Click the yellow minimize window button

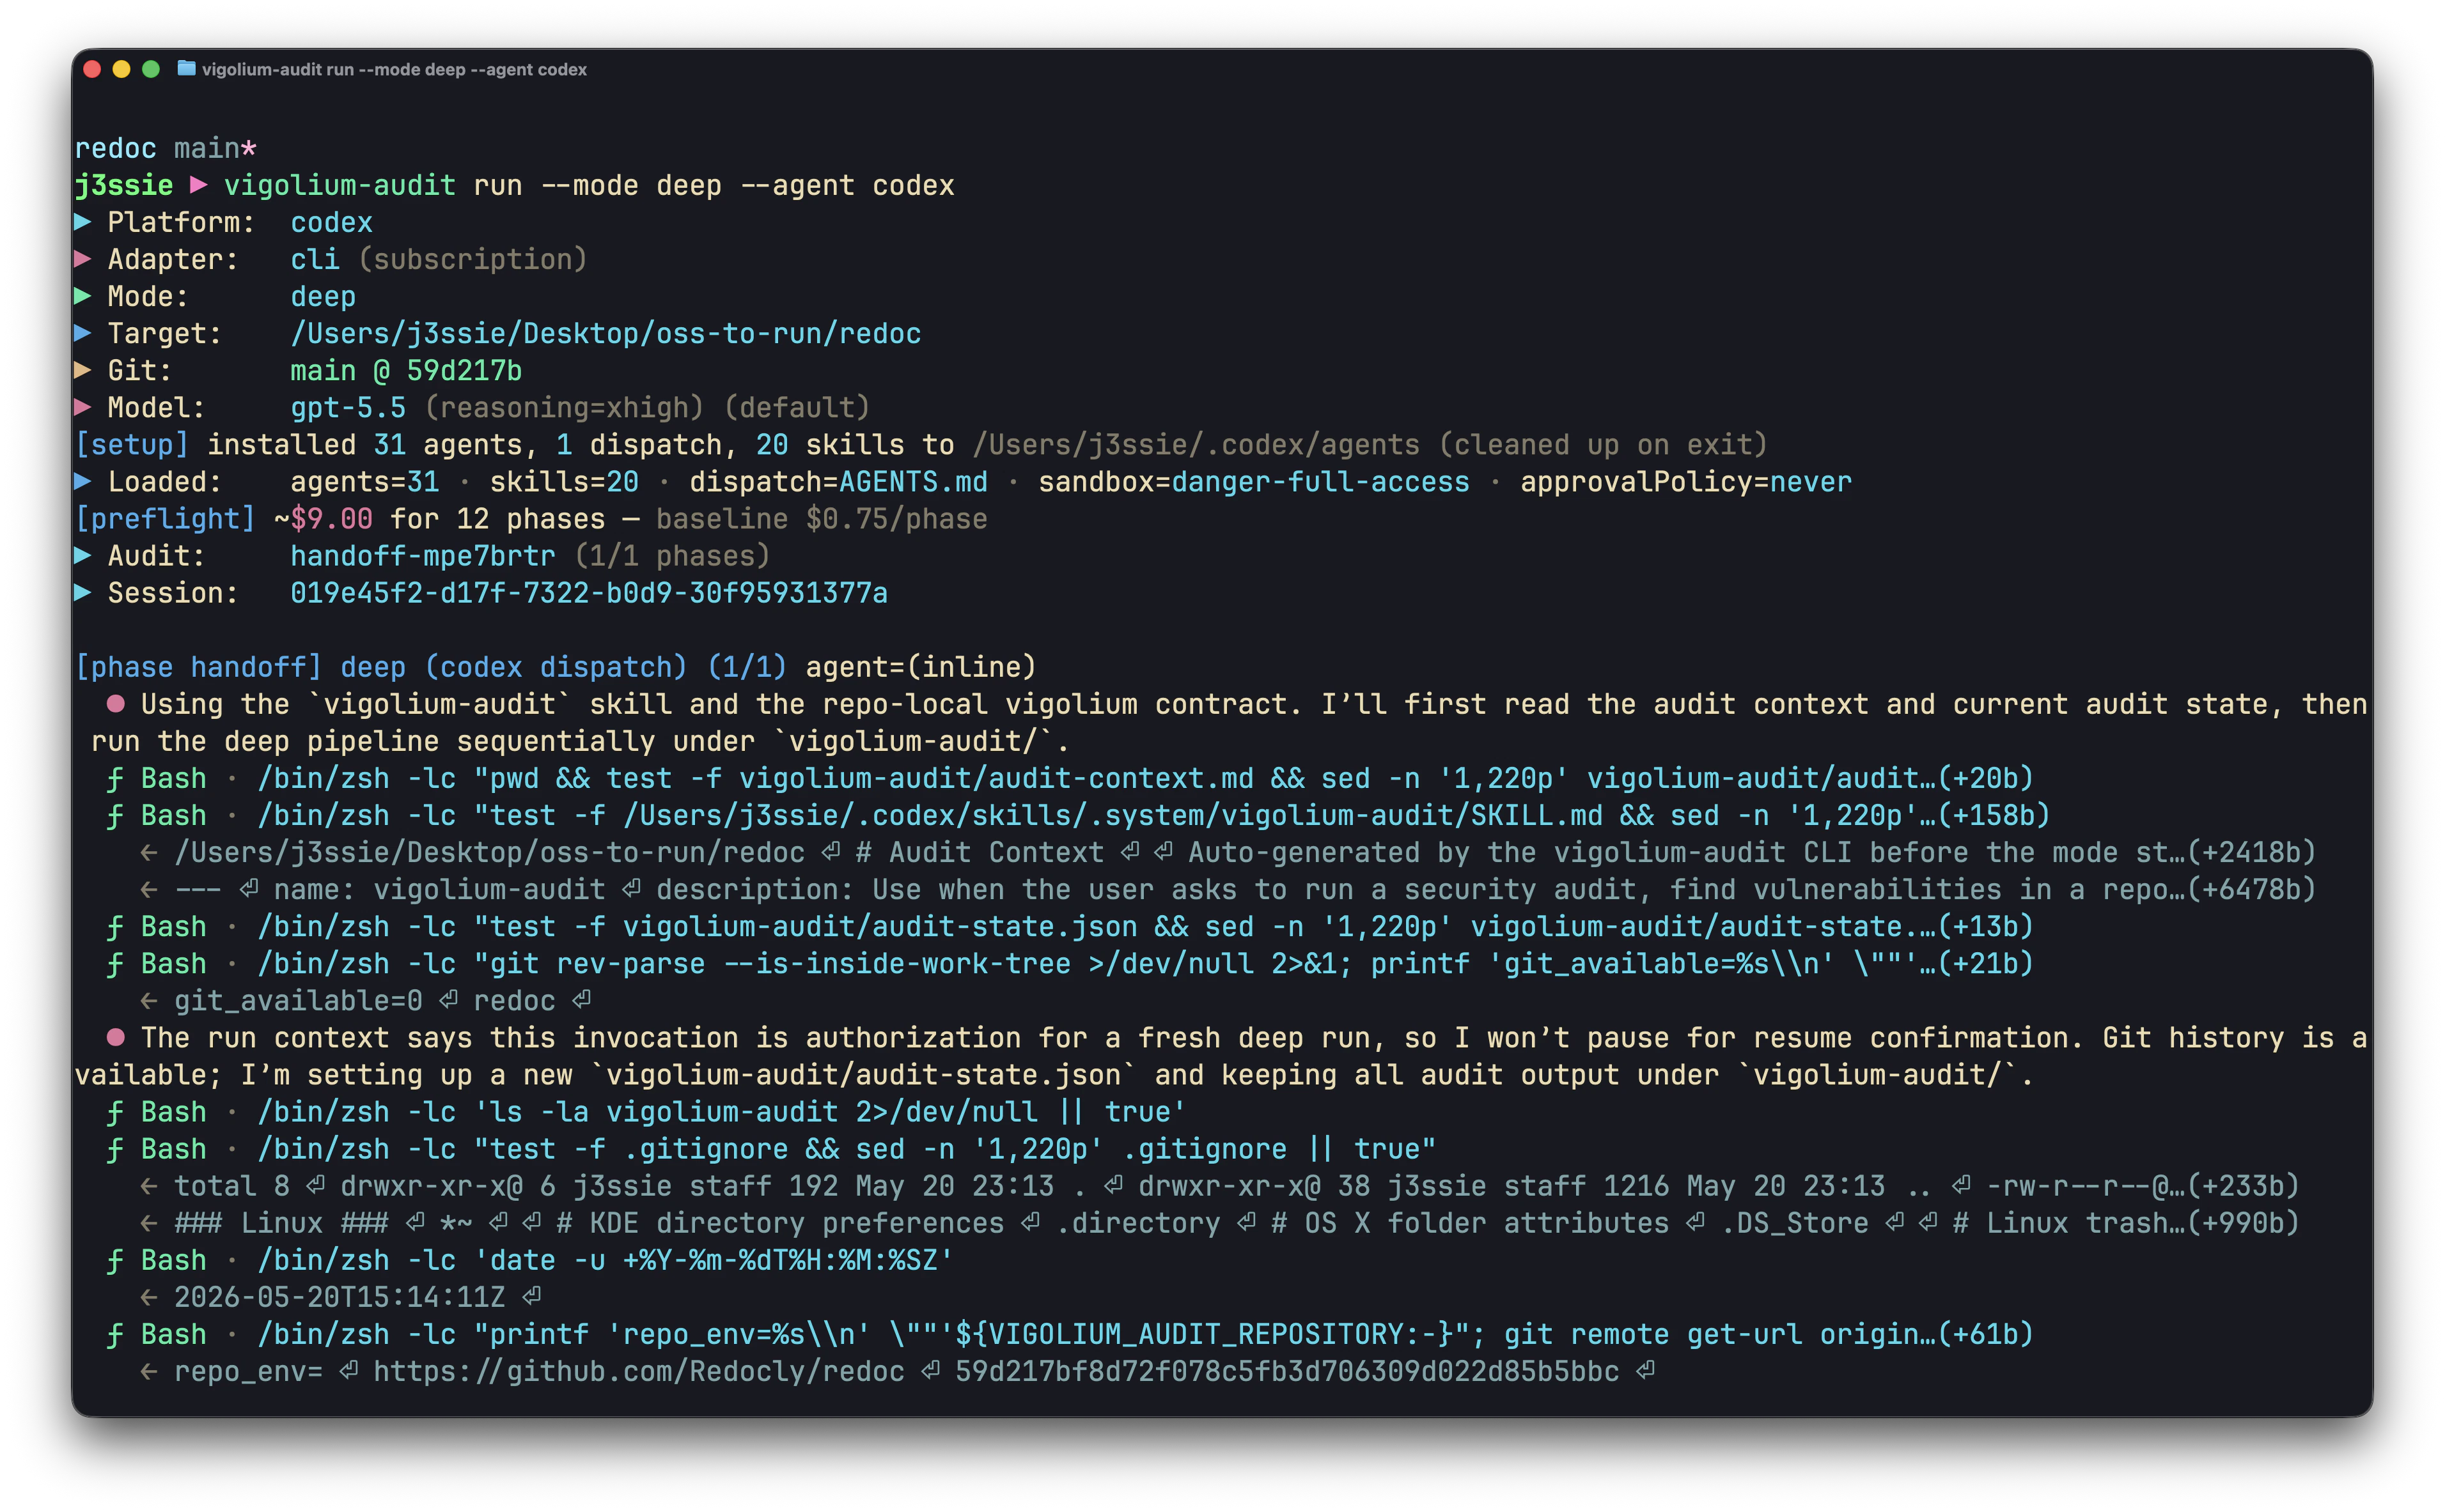click(122, 69)
